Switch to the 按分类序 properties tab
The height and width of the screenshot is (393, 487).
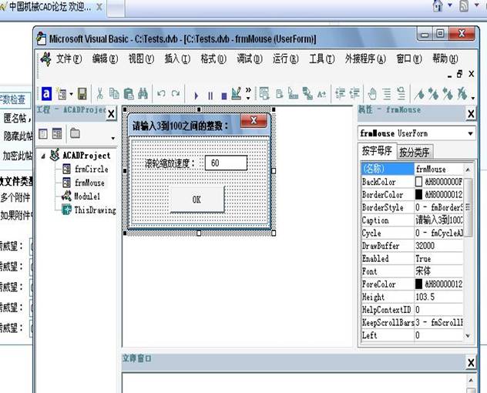415,151
